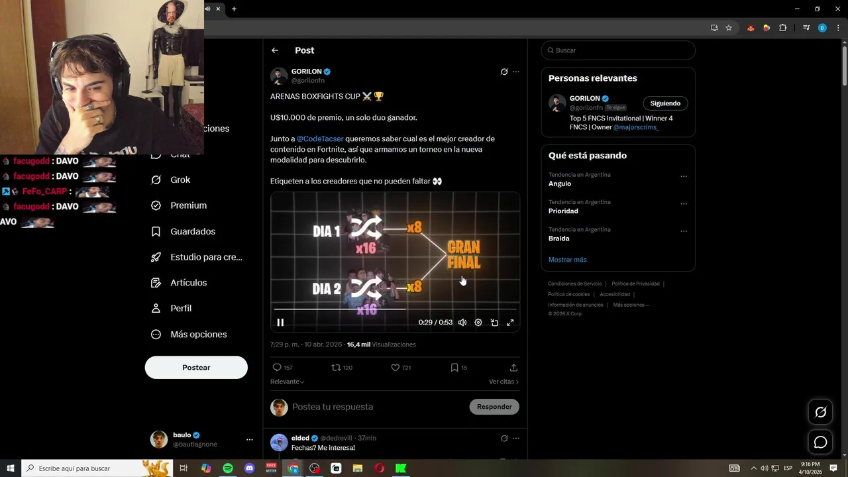This screenshot has height=477, width=848.
Task: Bookmark page with the star icon
Action: click(729, 28)
